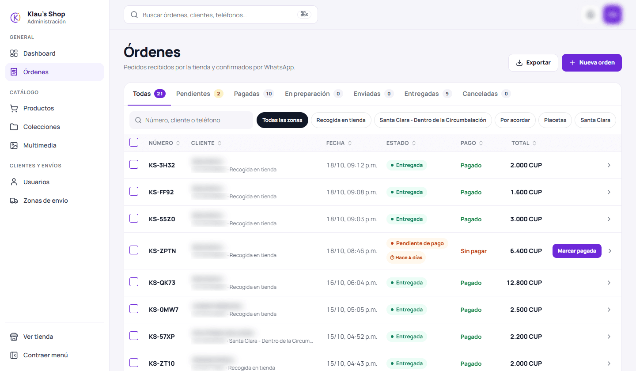
Task: Sort orders by ESTADO column
Action: pos(401,143)
